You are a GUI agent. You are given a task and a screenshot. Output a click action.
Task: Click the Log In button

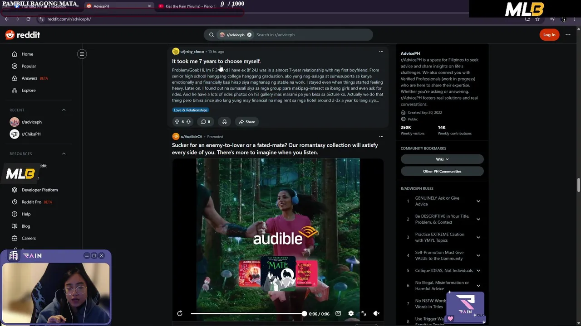549,35
